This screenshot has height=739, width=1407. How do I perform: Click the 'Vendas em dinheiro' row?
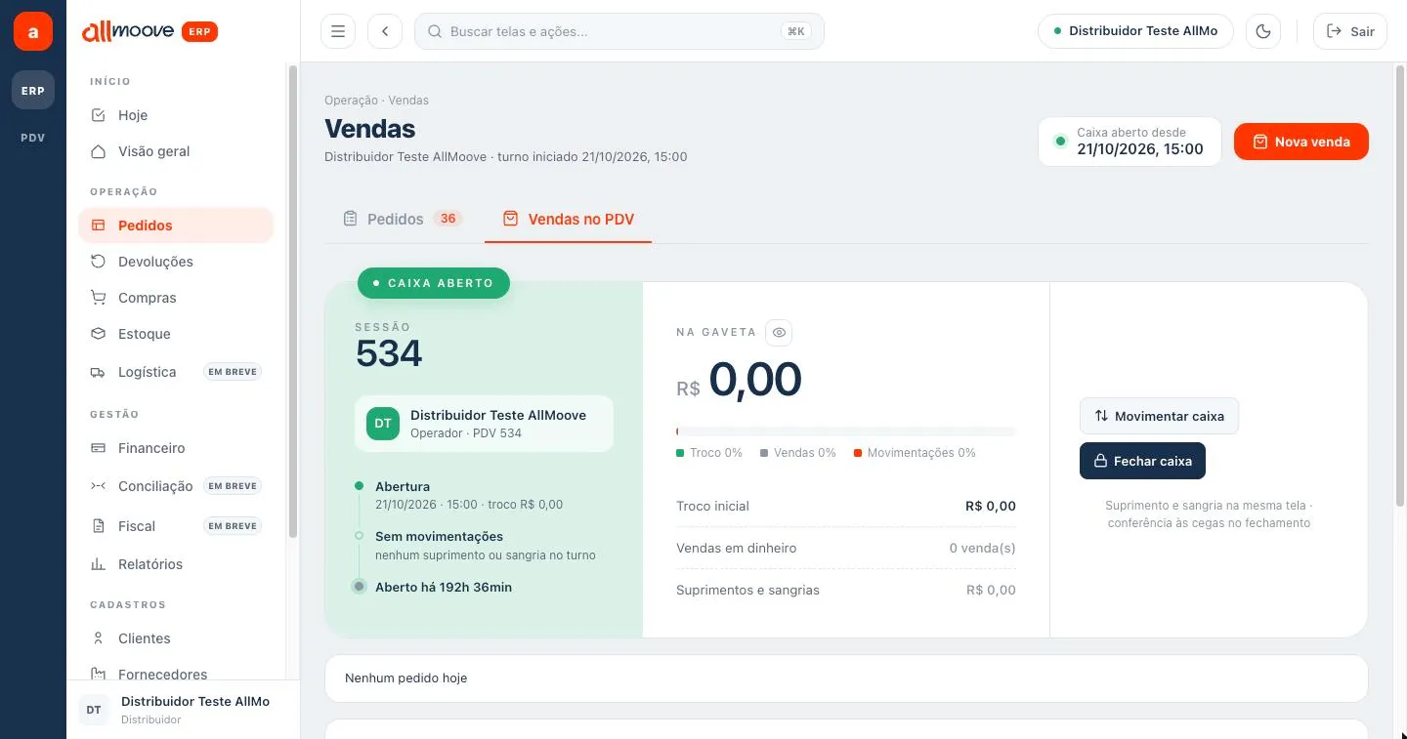click(846, 548)
